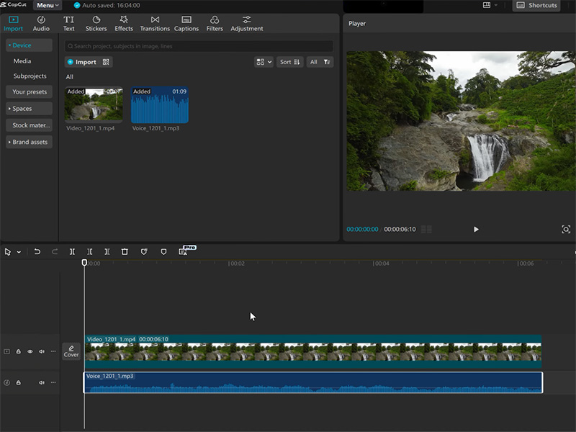Click the Delete right trim icon
This screenshot has width=576, height=432.
click(107, 251)
